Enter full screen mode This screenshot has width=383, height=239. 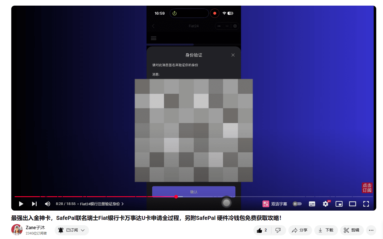click(366, 204)
